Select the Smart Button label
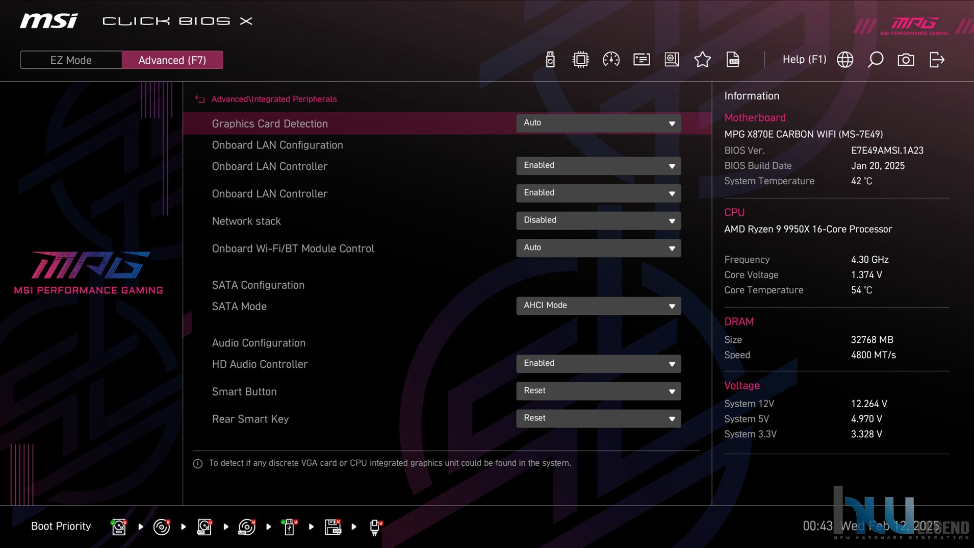 244,391
